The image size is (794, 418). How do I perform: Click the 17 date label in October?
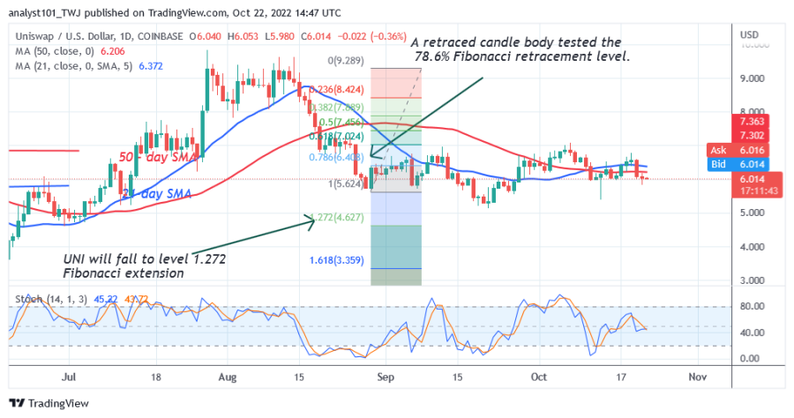621,377
